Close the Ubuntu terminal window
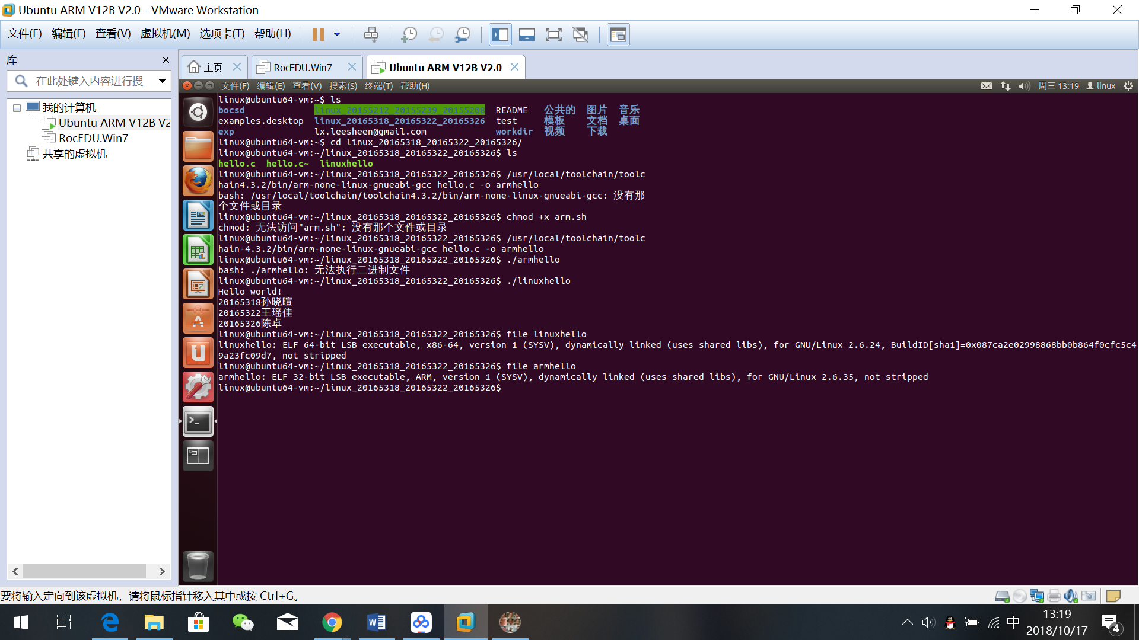 pyautogui.click(x=187, y=86)
